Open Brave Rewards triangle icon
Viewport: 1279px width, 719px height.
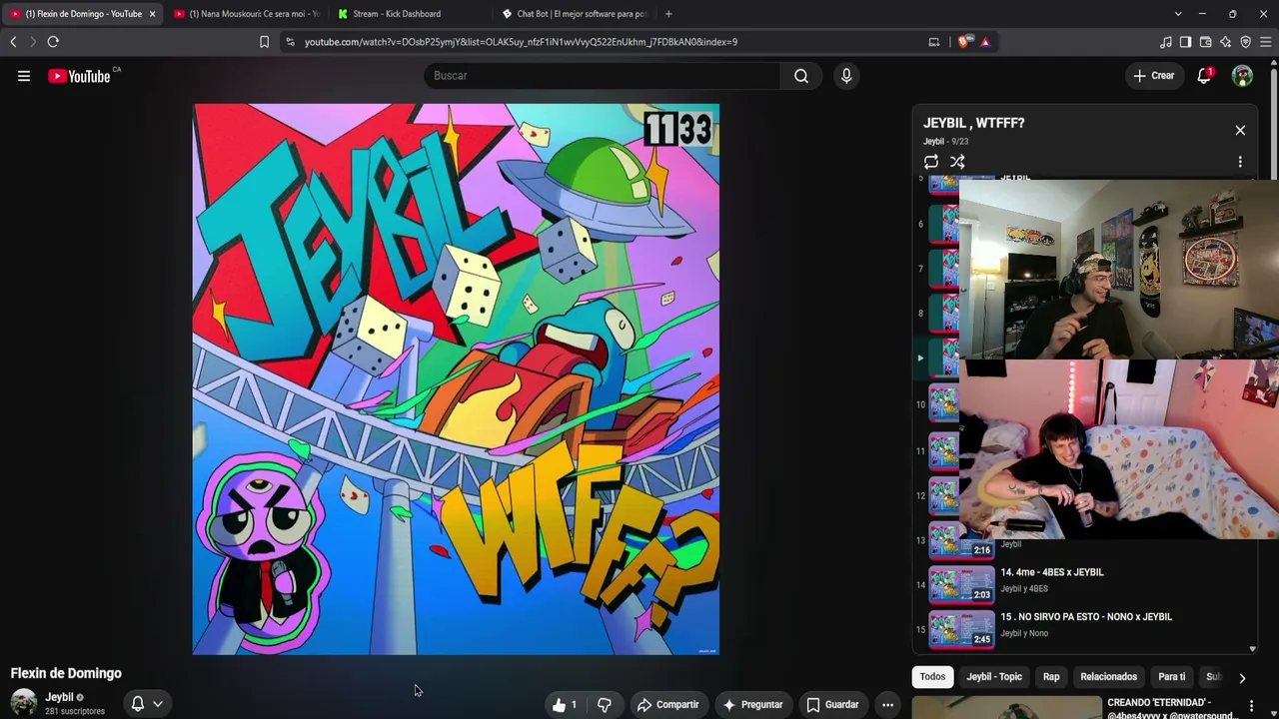(x=985, y=42)
